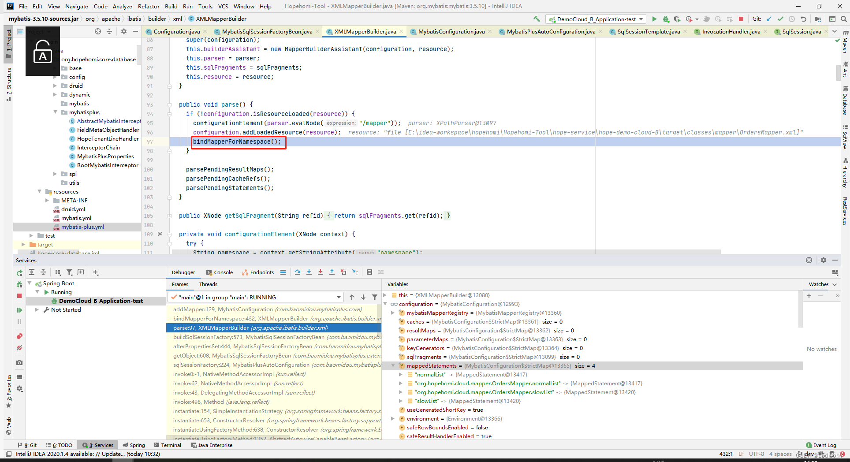Select frame addMapper:129, MybatisConfiguration
This screenshot has width=850, height=462.
point(273,309)
